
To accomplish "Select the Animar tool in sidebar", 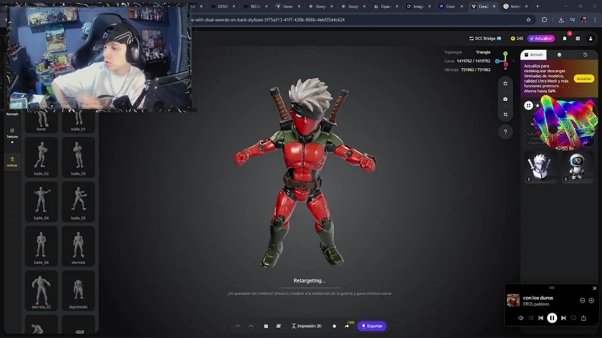I will [12, 161].
